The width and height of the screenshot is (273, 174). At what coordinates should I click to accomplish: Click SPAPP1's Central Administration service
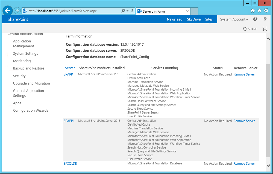tap(142, 121)
